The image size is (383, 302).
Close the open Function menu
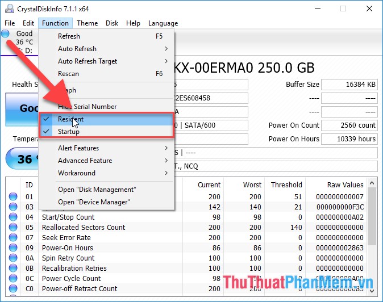pyautogui.click(x=55, y=23)
